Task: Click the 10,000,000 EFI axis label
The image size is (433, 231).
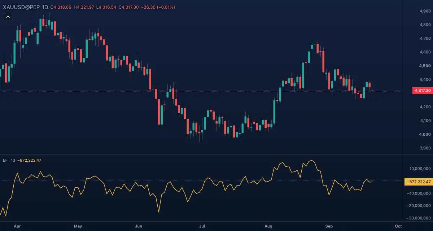Action: point(420,169)
